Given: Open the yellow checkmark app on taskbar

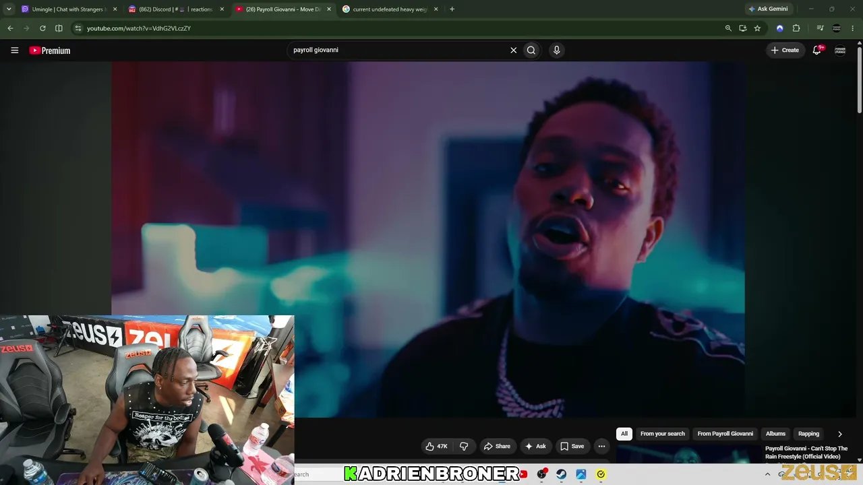Looking at the screenshot, I should [x=601, y=474].
